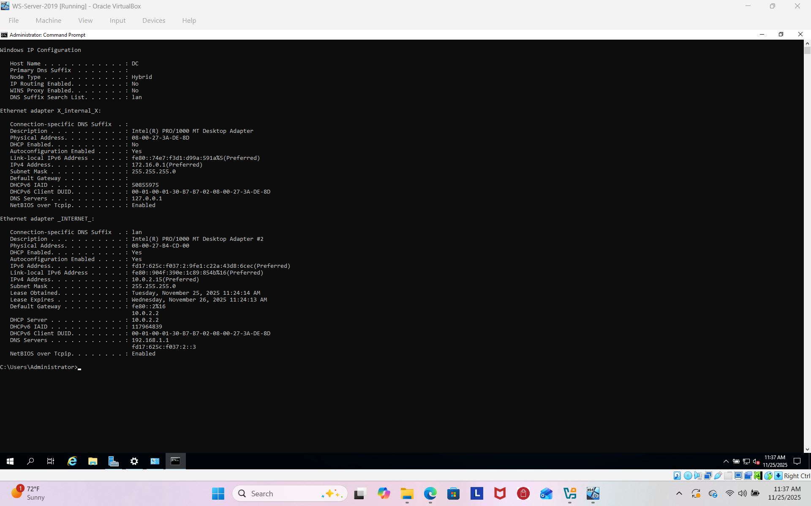Open the Machine menu
Image resolution: width=811 pixels, height=506 pixels.
pyautogui.click(x=48, y=20)
